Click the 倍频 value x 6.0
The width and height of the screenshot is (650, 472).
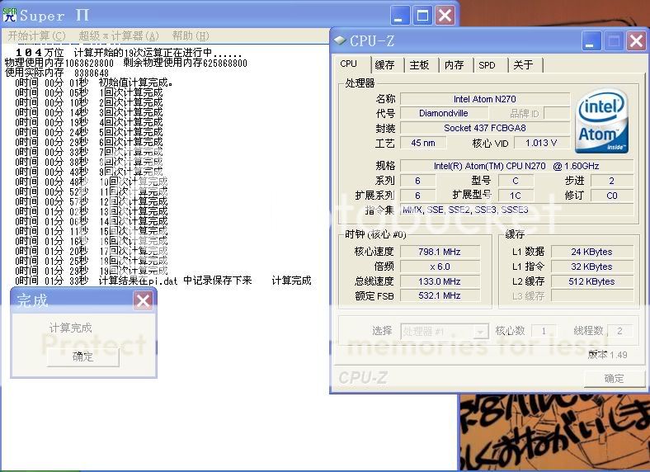point(440,267)
